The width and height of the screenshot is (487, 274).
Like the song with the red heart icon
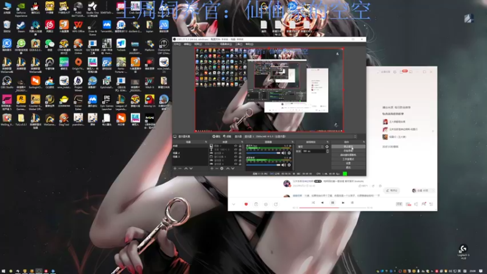point(247,204)
